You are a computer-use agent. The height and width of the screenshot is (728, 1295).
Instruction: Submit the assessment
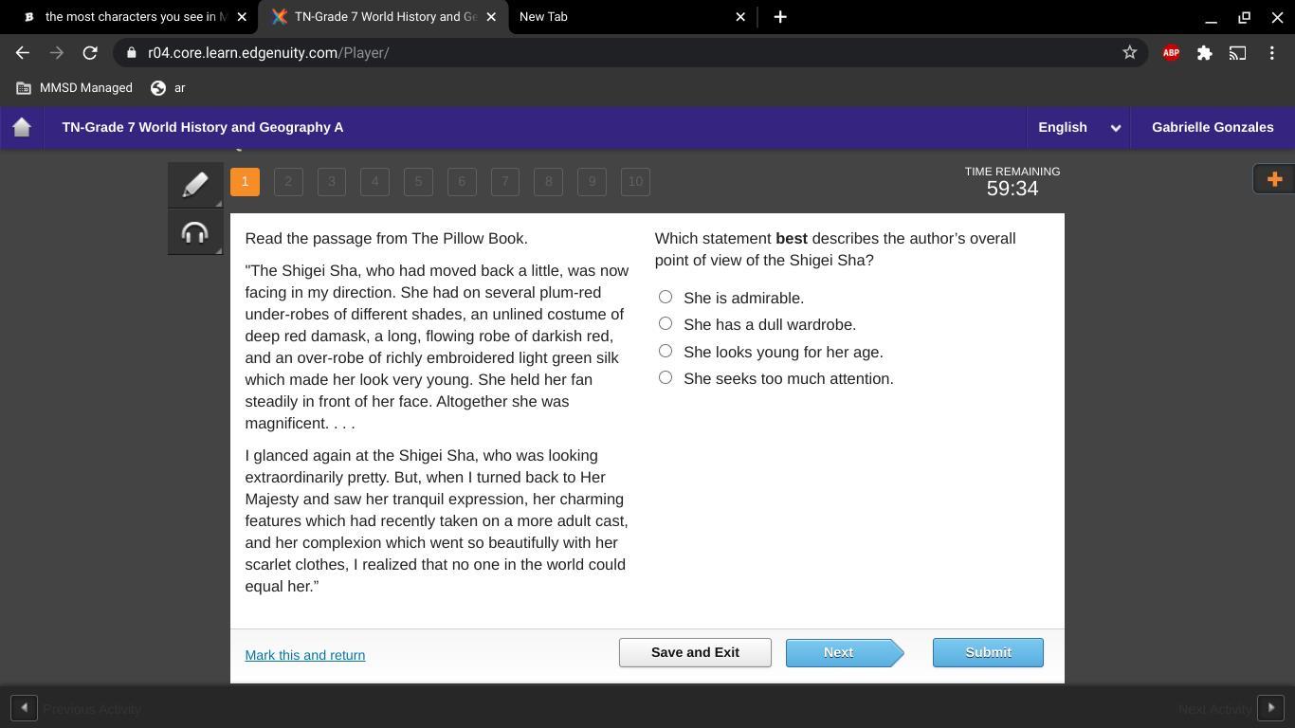click(988, 652)
